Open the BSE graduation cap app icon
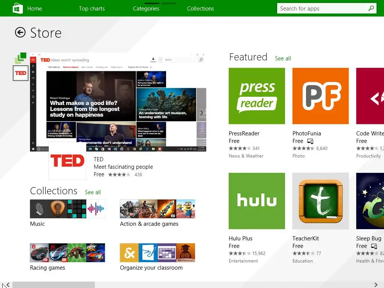The image size is (384, 288). pos(186,253)
